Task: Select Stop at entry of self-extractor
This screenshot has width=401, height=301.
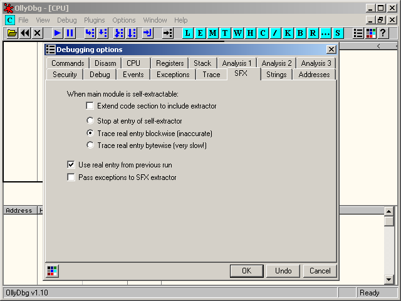Action: 90,120
